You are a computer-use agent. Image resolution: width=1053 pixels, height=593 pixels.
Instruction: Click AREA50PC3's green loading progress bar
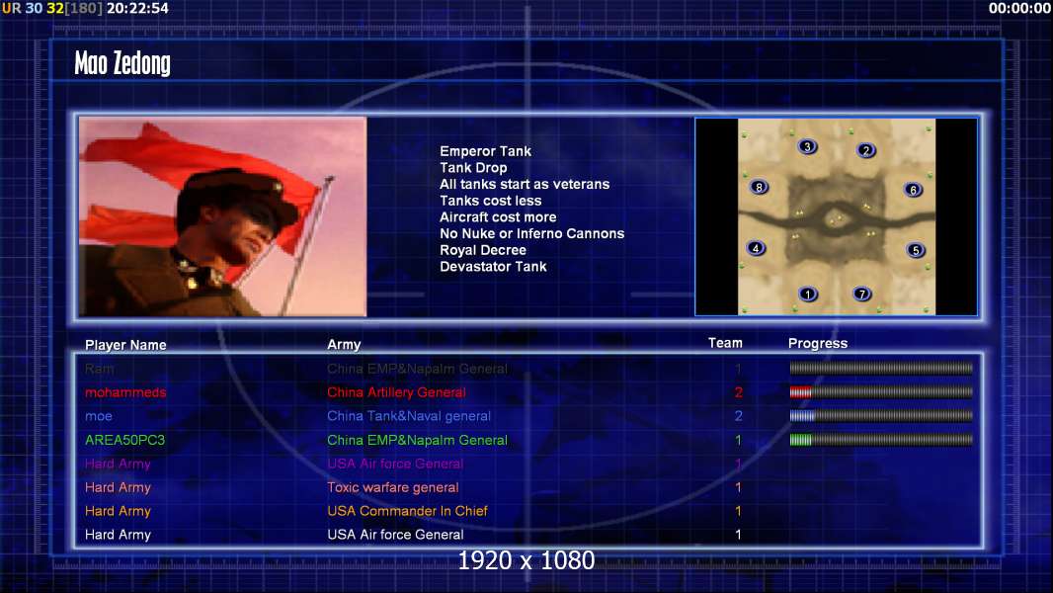(881, 440)
